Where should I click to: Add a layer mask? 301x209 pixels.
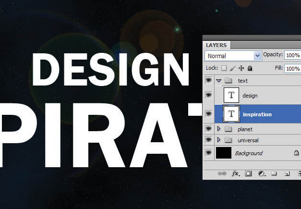(x=248, y=173)
